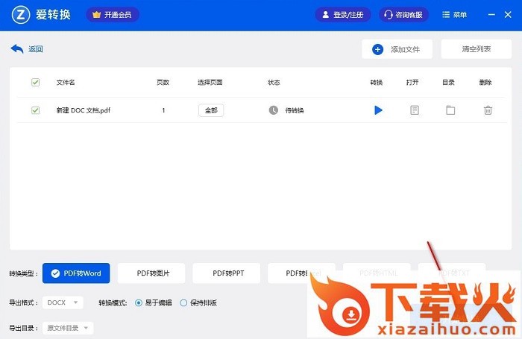Click the back arrow icon
This screenshot has height=339, width=522.
tap(17, 49)
